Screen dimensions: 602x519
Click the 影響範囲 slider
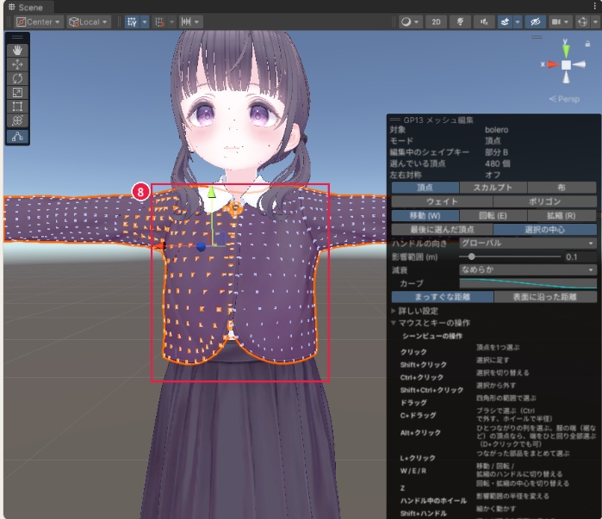click(510, 256)
